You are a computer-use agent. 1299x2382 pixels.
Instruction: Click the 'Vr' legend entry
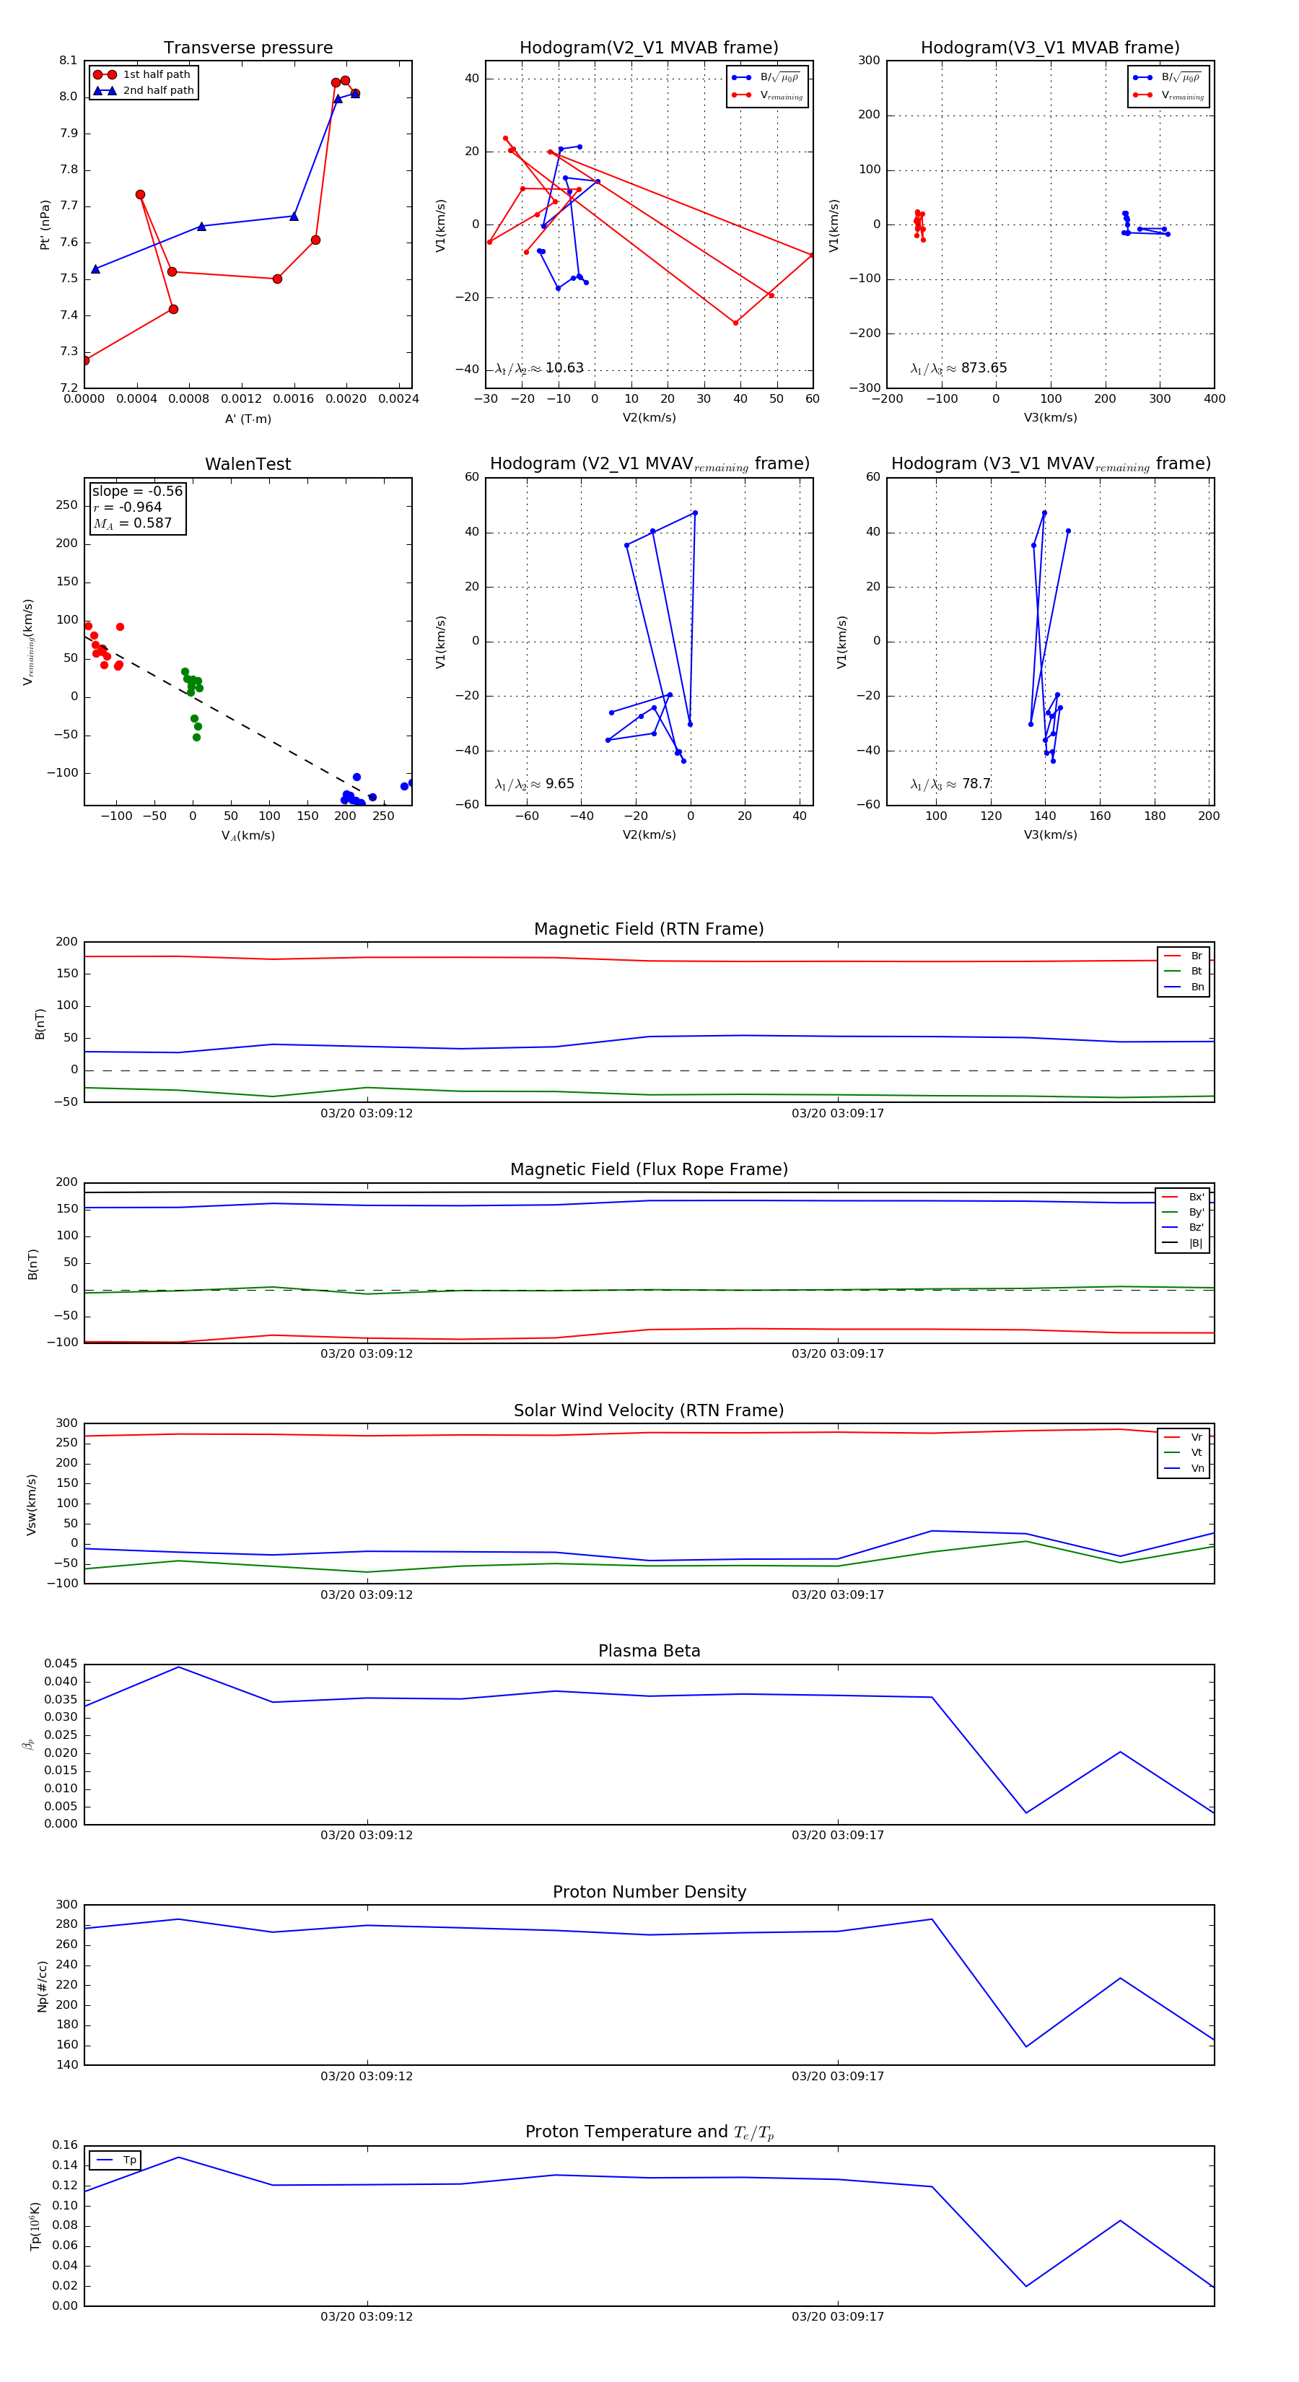point(1184,1438)
